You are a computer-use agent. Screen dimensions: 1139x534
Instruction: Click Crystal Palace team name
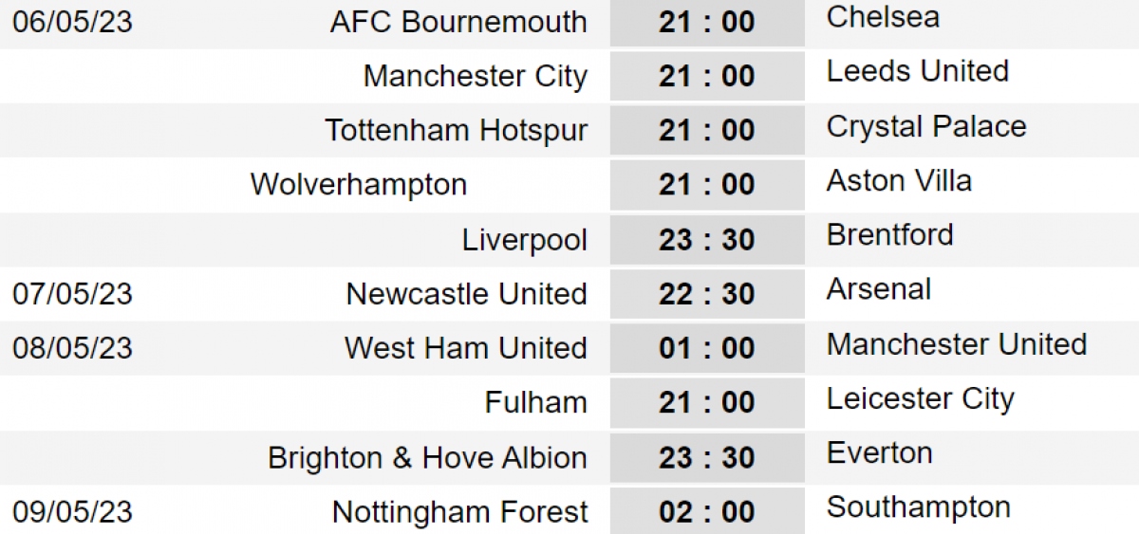pyautogui.click(x=925, y=126)
